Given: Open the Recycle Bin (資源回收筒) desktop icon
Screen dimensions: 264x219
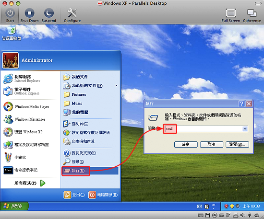Looking at the screenshot, I should click(12, 33).
